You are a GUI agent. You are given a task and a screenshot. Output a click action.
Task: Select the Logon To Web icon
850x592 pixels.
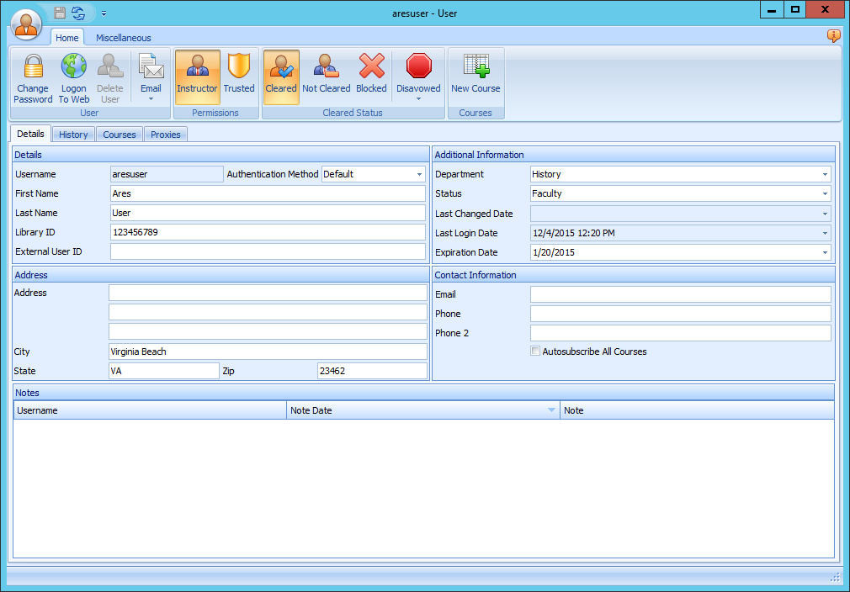click(x=73, y=77)
